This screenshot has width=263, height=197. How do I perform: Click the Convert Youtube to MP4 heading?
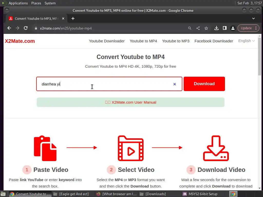(130, 57)
